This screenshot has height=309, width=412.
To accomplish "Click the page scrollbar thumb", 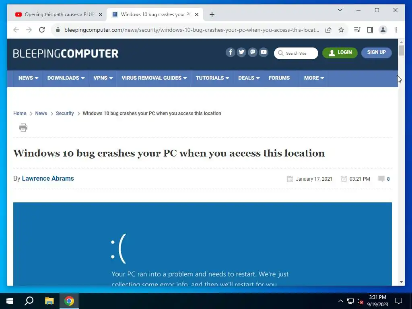I will coord(401,50).
